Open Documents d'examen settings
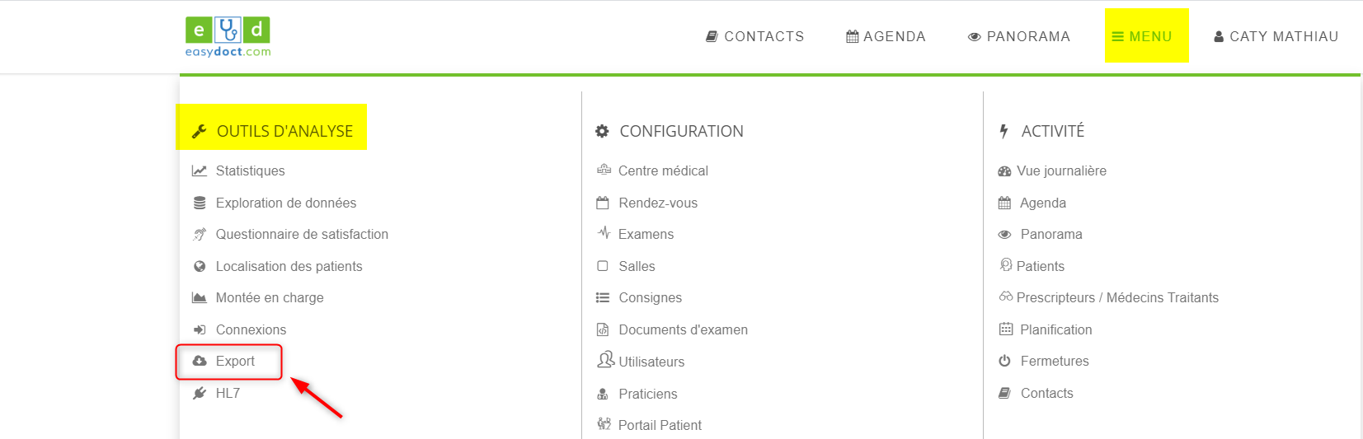Image resolution: width=1363 pixels, height=439 pixels. pos(683,329)
